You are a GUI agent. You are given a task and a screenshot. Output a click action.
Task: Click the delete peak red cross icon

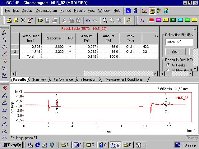[4, 88]
